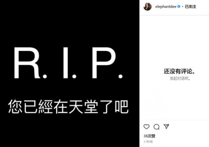209x147 pixels.
Task: Click the dot separator before 已关注
Action: (x=183, y=7)
